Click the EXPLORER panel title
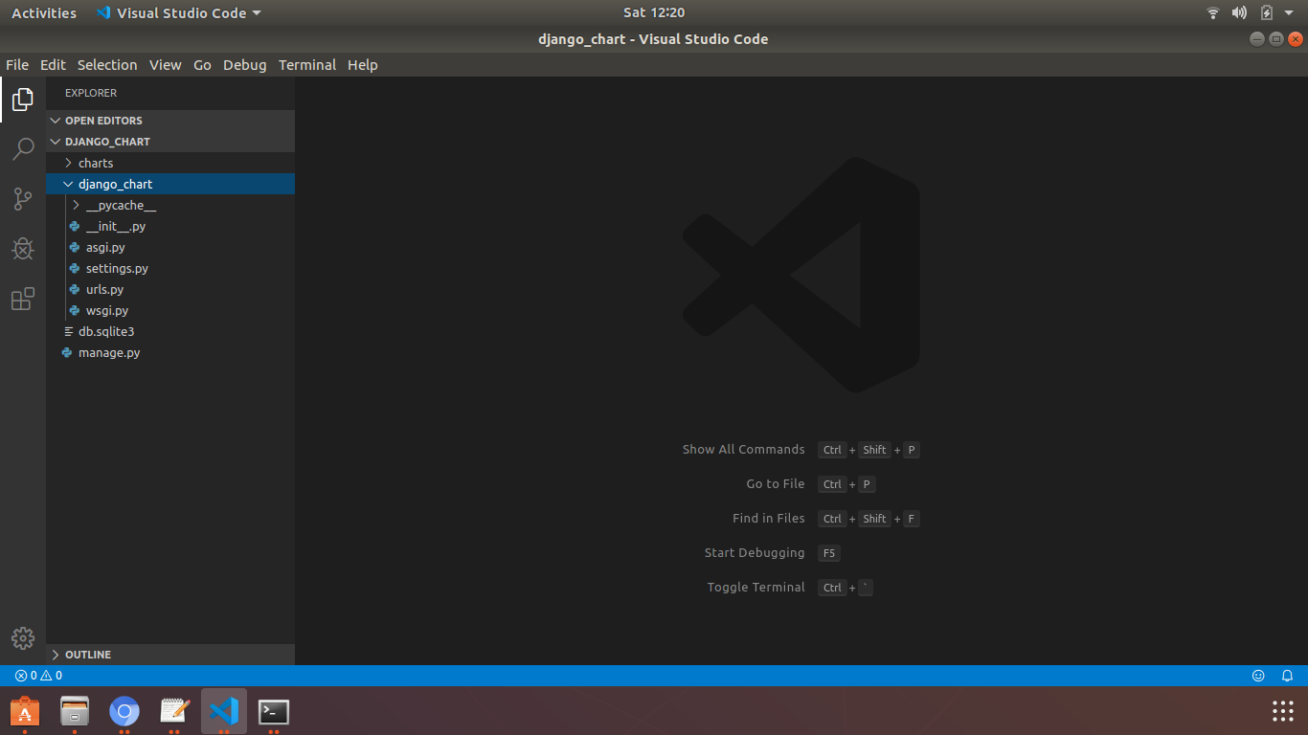1308x735 pixels. pyautogui.click(x=91, y=94)
